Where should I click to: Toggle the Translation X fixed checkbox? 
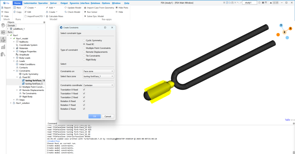coord(84,90)
